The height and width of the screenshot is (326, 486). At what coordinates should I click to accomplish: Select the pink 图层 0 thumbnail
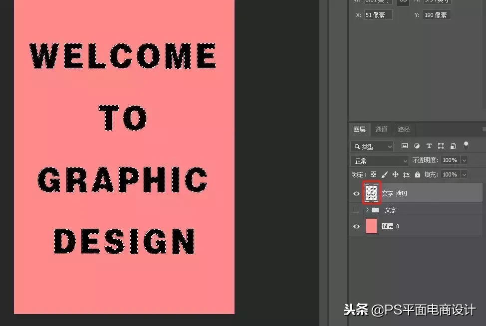(x=371, y=226)
